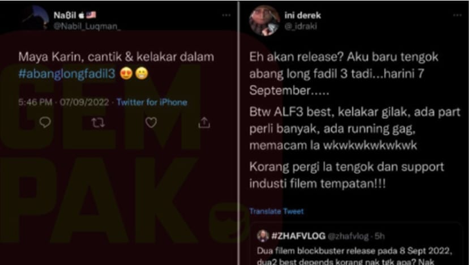Like the tweet with heart icon
The image size is (470, 265).
(x=151, y=122)
